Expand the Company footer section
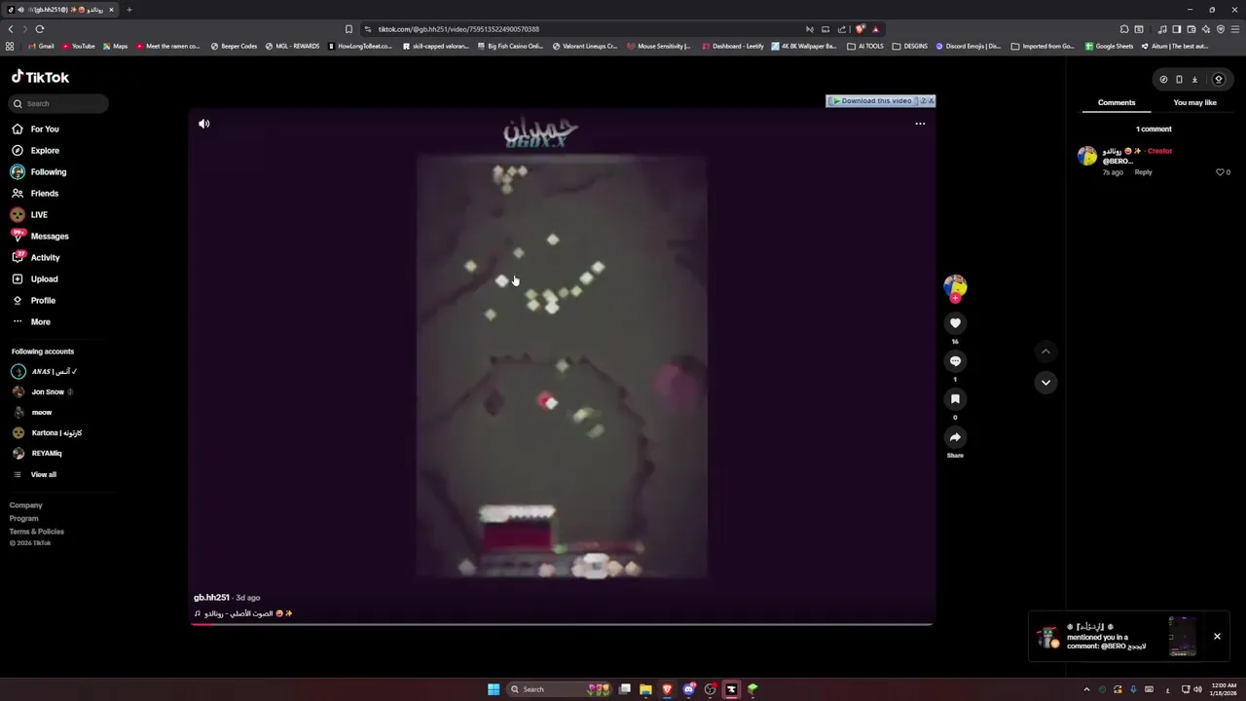Image resolution: width=1246 pixels, height=701 pixels. (26, 505)
